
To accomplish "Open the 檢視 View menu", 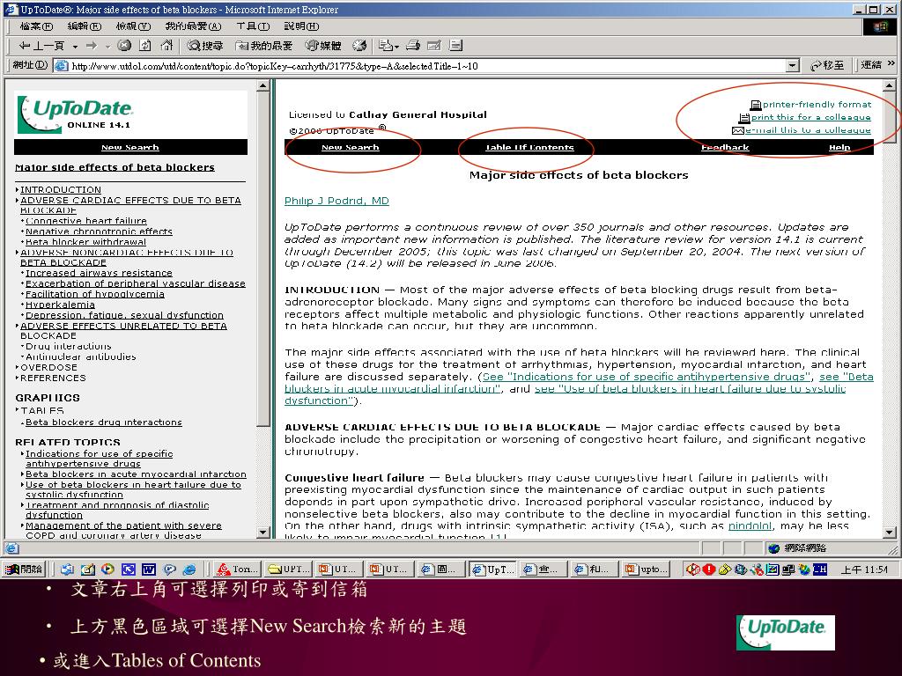I will (x=133, y=26).
